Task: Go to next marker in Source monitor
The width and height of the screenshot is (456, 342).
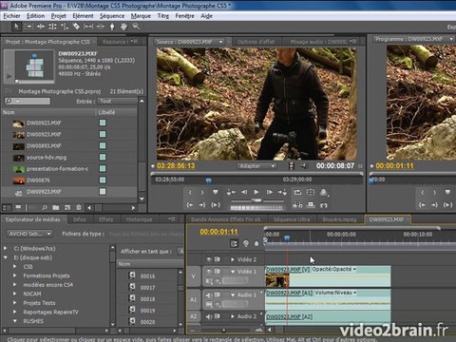Action: [x=282, y=192]
